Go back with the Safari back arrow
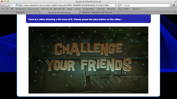Image resolution: width=177 pixels, height=99 pixels. (3, 5)
